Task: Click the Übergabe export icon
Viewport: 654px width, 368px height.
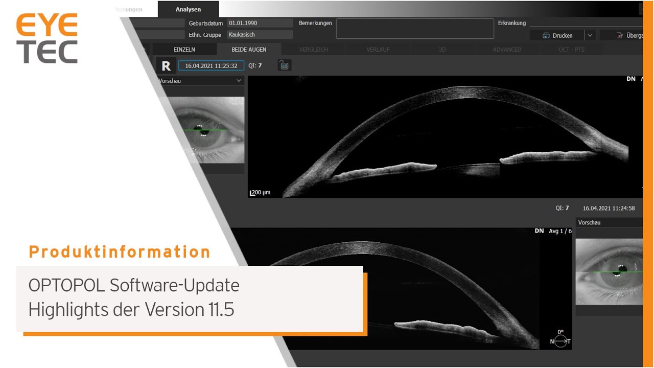Action: 620,35
